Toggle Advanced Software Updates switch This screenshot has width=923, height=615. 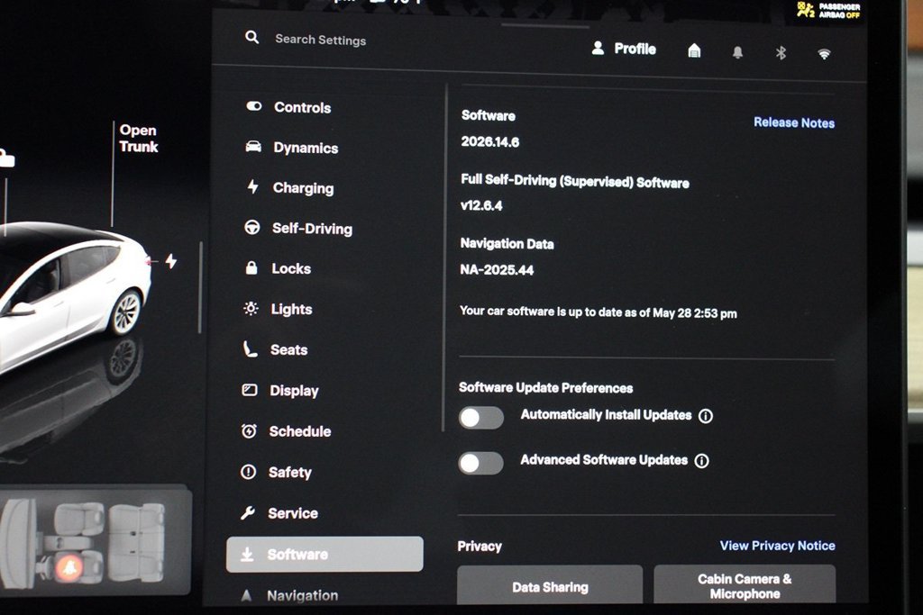pos(480,464)
